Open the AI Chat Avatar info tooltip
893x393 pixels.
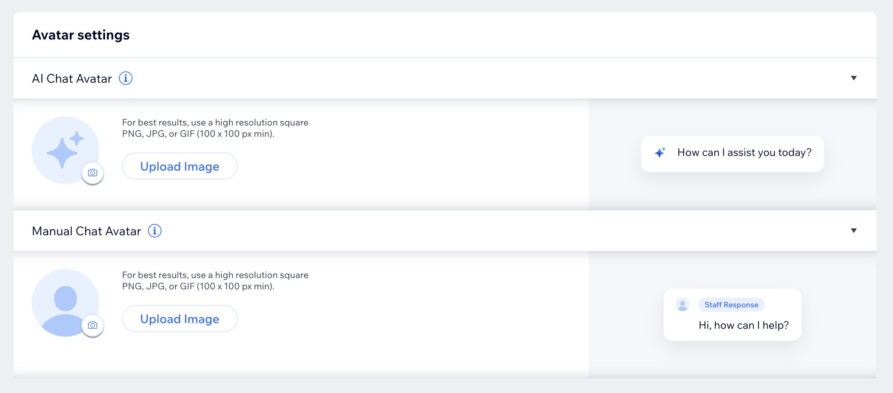126,78
